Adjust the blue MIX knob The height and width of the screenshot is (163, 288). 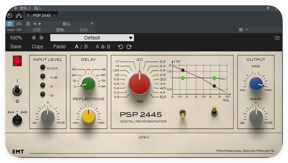[256, 84]
